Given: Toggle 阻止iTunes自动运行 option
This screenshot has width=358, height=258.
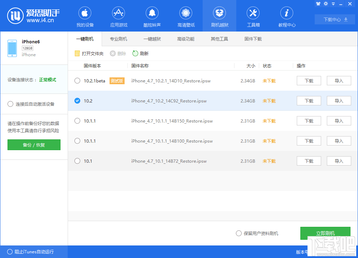Looking at the screenshot, I should pos(10,252).
